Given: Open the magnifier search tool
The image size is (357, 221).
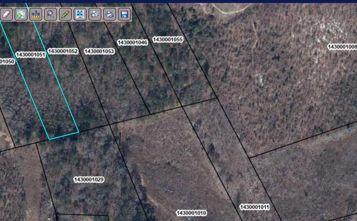Looking at the screenshot, I should point(50,14).
